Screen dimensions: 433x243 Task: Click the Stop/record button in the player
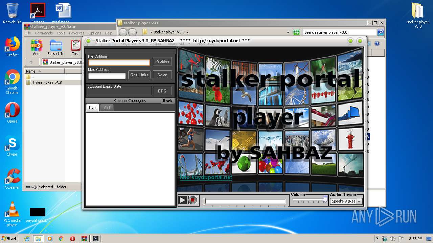(x=193, y=200)
